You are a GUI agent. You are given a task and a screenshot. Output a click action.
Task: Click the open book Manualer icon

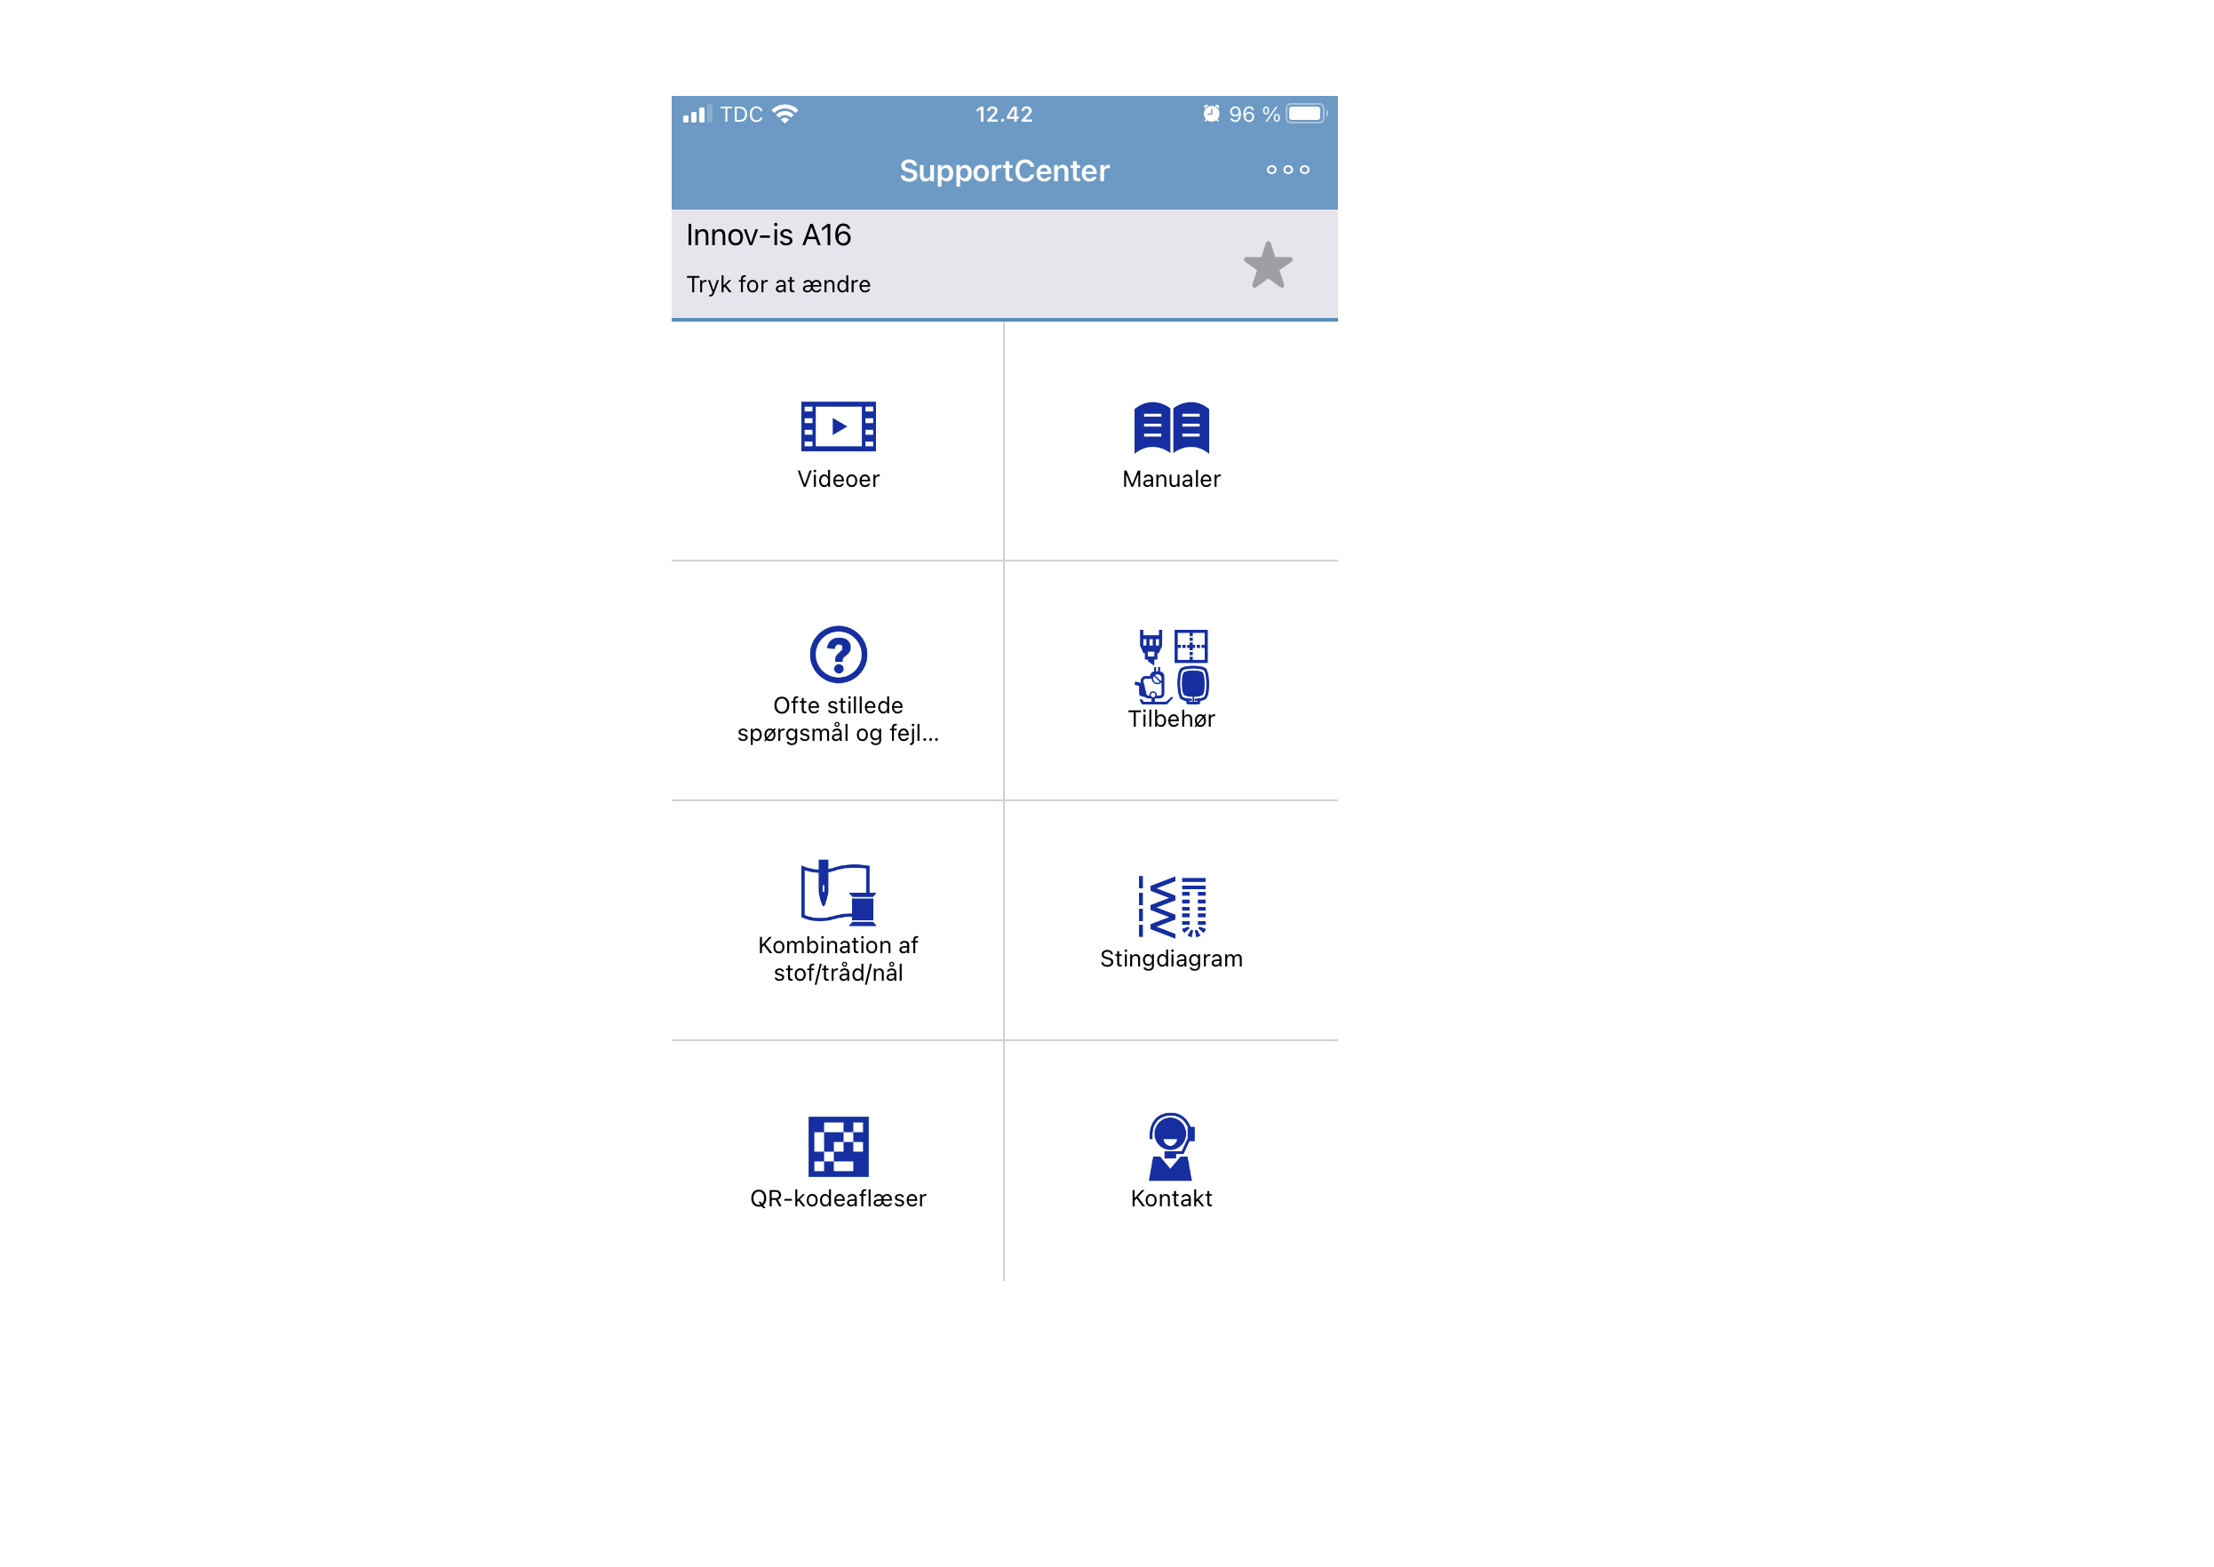pos(1171,425)
